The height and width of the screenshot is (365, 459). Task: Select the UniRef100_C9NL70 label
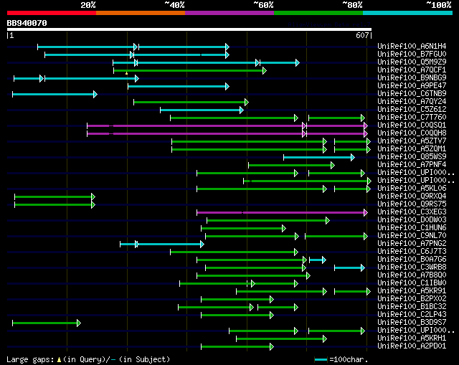pos(412,236)
